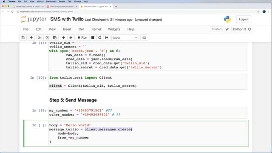The image size is (272, 153).
Task: Open the Chrome profile avatar
Action: [x=264, y=11]
